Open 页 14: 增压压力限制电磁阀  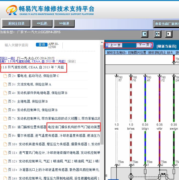[x=54, y=178]
